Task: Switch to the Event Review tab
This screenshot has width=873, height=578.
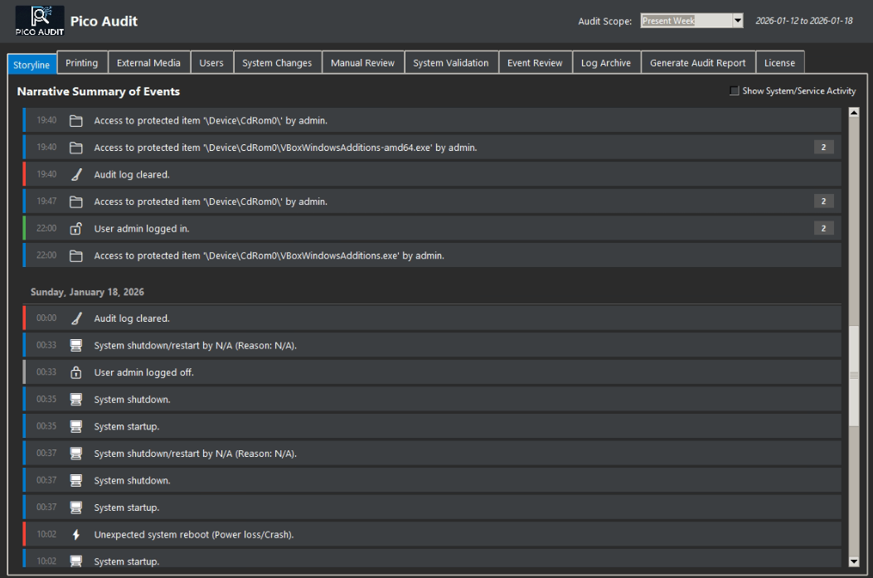Action: [x=535, y=61]
